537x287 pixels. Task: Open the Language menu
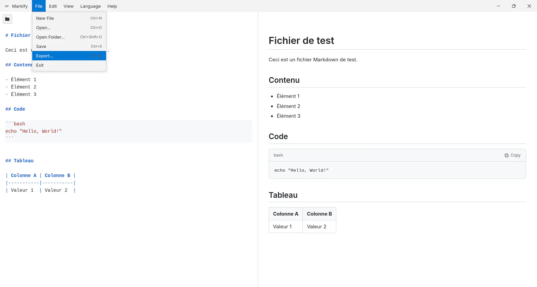point(90,6)
